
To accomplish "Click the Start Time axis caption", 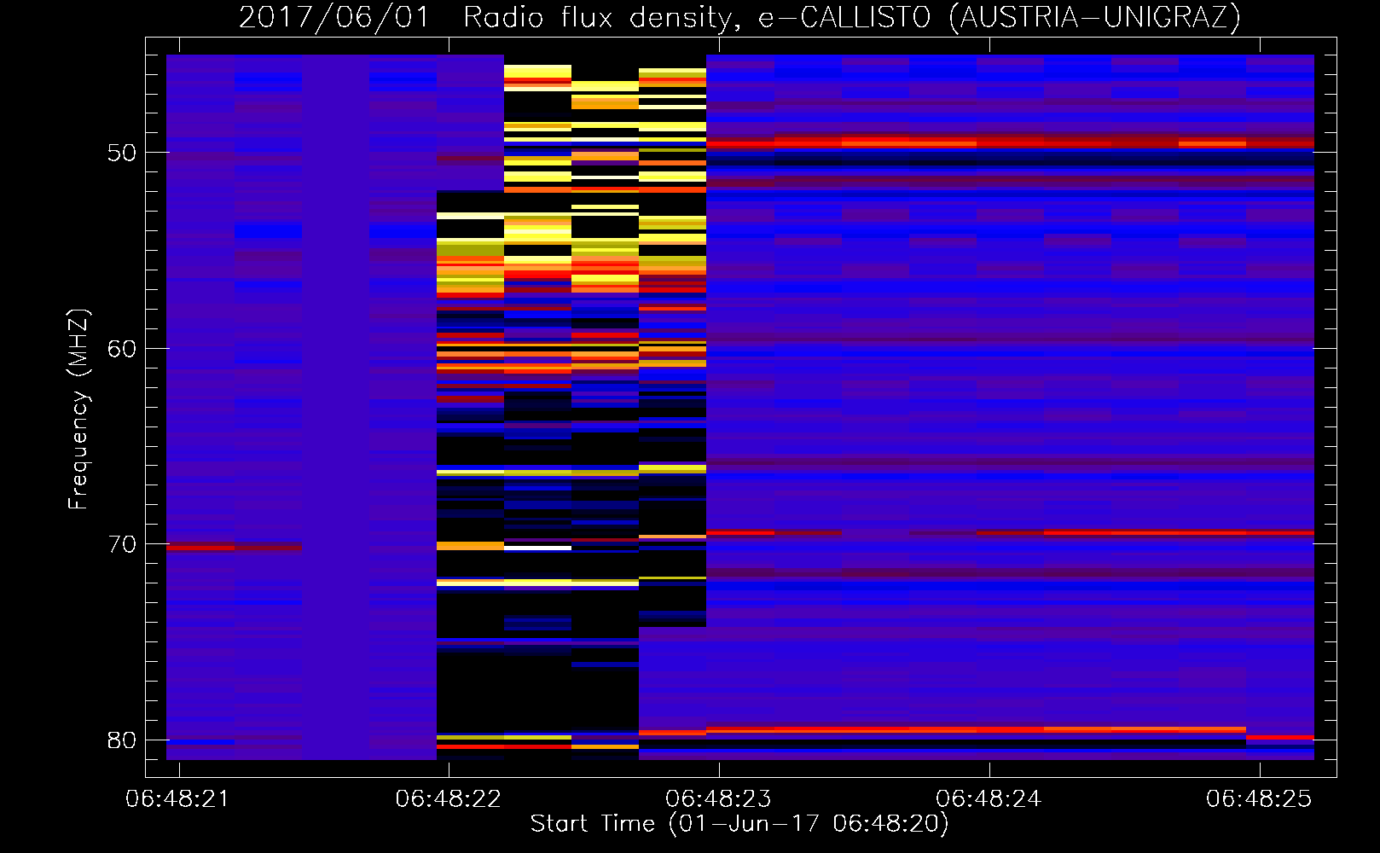I will 739,824.
